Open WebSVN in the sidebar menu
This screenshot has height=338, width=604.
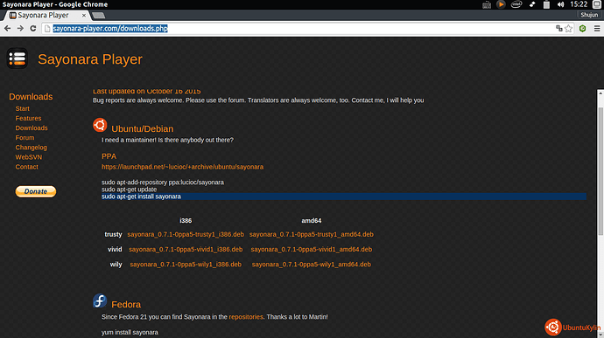pyautogui.click(x=29, y=157)
